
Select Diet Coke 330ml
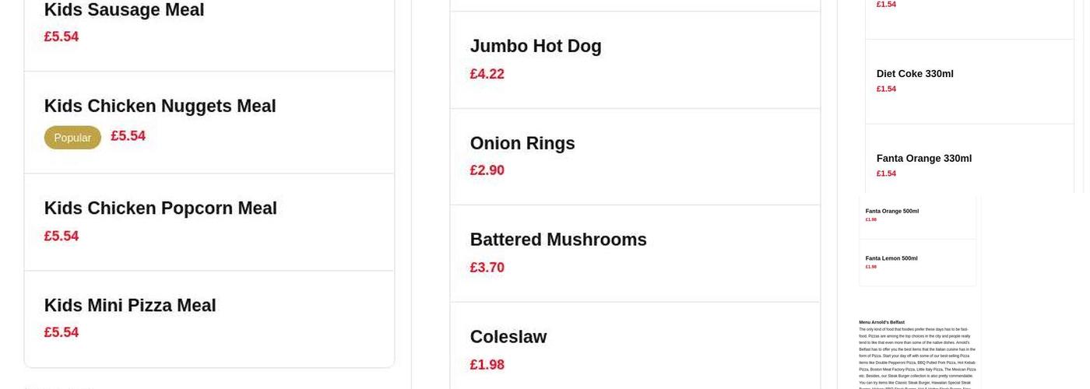coord(915,74)
